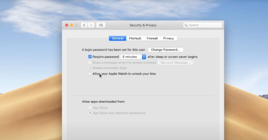Click 'Allow apps downloaded from:' label
This screenshot has width=268, height=140.
pyautogui.click(x=104, y=102)
